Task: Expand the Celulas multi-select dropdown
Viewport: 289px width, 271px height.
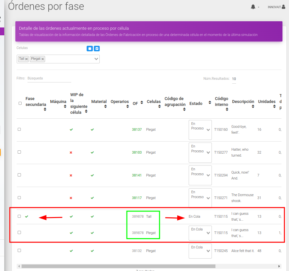Action: (96, 59)
